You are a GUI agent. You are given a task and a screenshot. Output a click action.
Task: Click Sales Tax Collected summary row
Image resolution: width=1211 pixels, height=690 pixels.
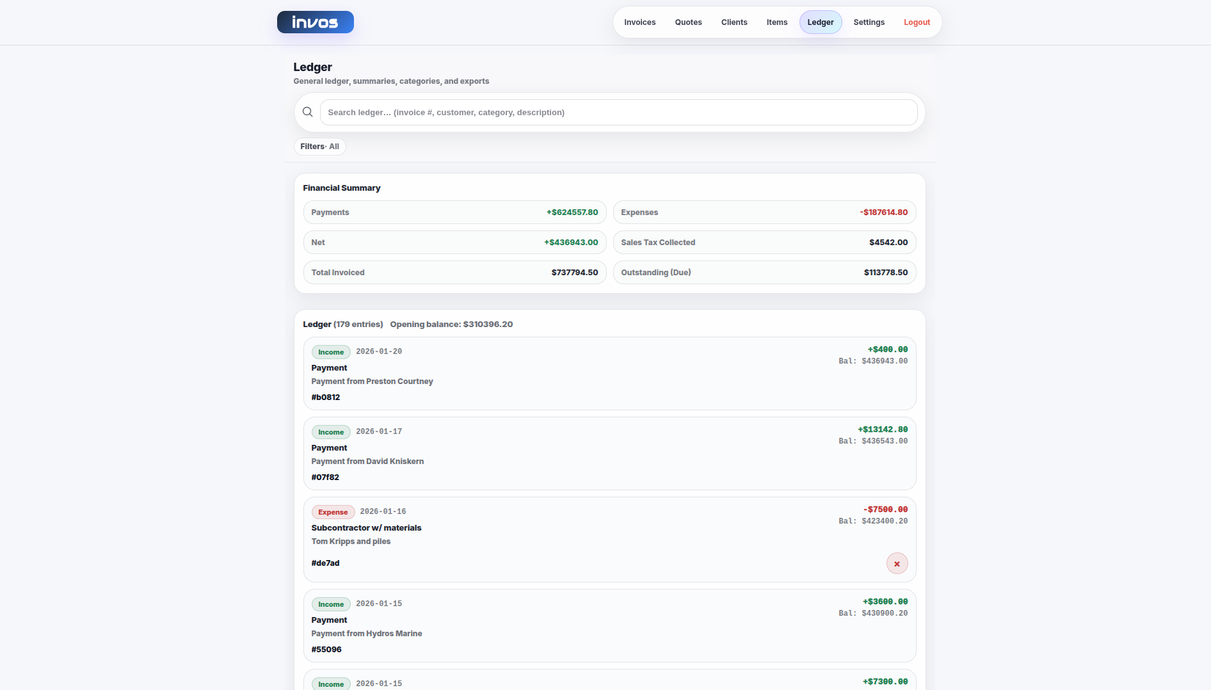click(764, 243)
